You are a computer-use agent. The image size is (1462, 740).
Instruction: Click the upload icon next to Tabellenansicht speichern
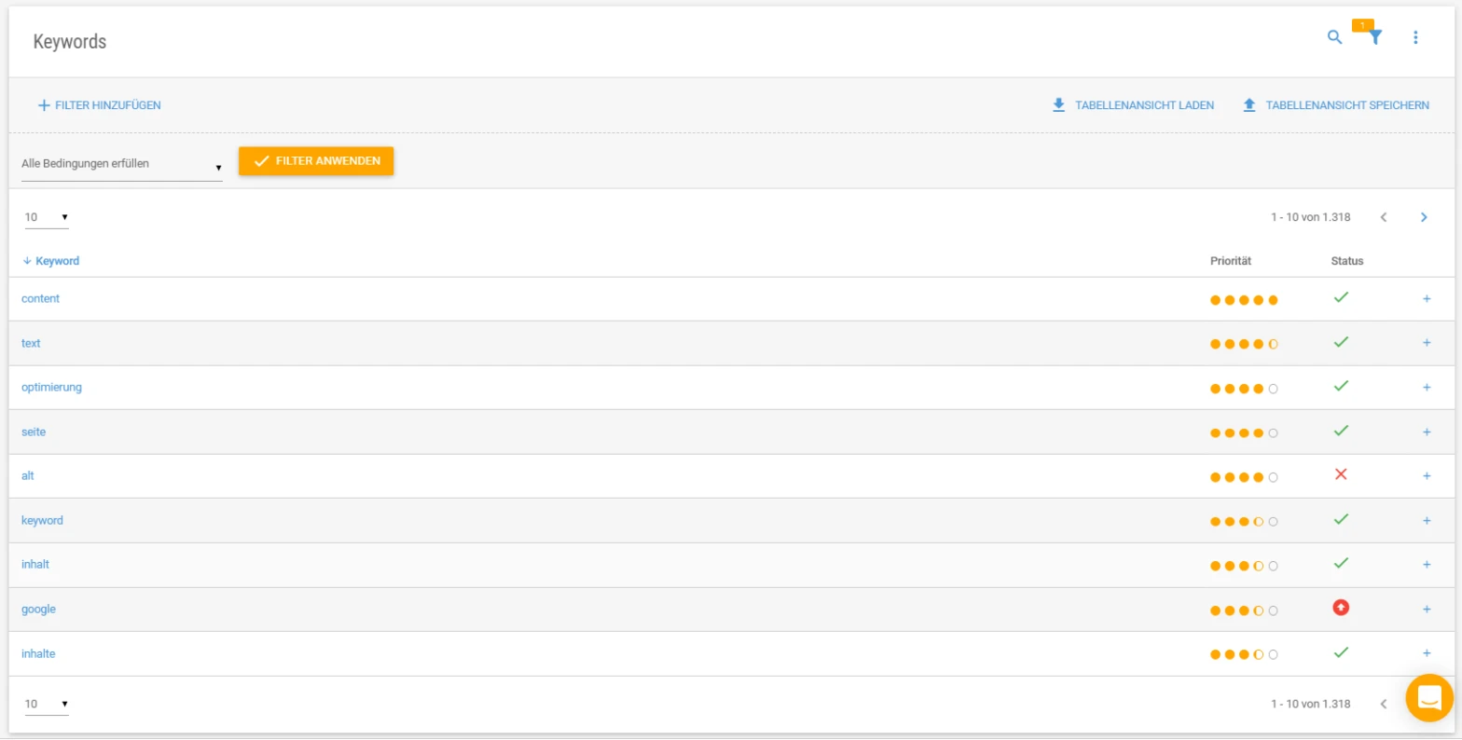(x=1248, y=104)
